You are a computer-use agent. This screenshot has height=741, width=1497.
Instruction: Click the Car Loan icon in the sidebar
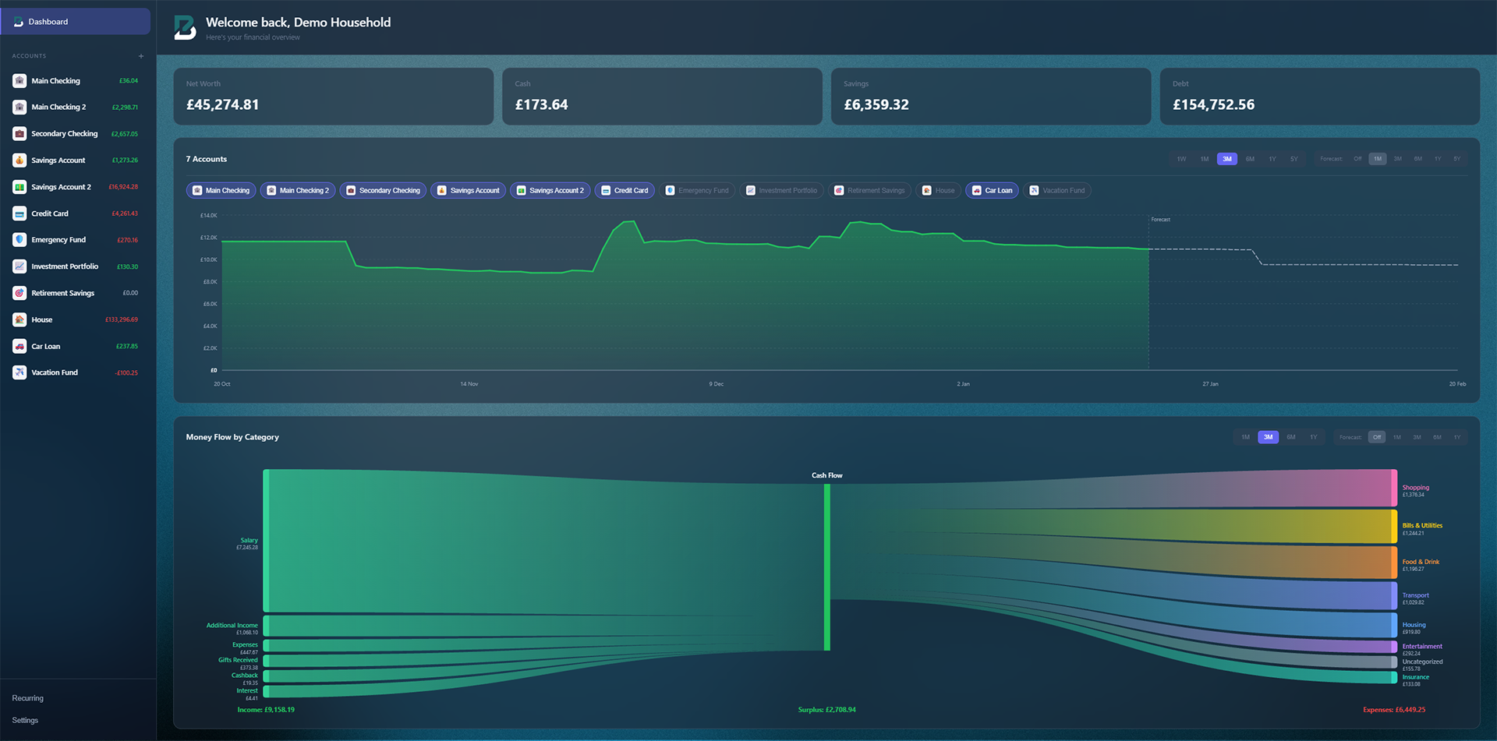[19, 346]
